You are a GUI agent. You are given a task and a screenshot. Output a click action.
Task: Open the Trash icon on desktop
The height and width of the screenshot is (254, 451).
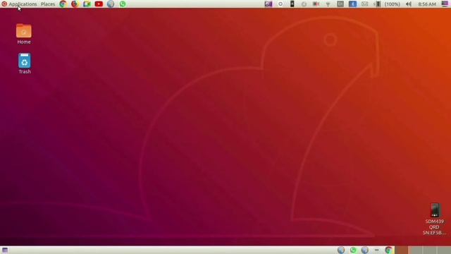pos(25,64)
